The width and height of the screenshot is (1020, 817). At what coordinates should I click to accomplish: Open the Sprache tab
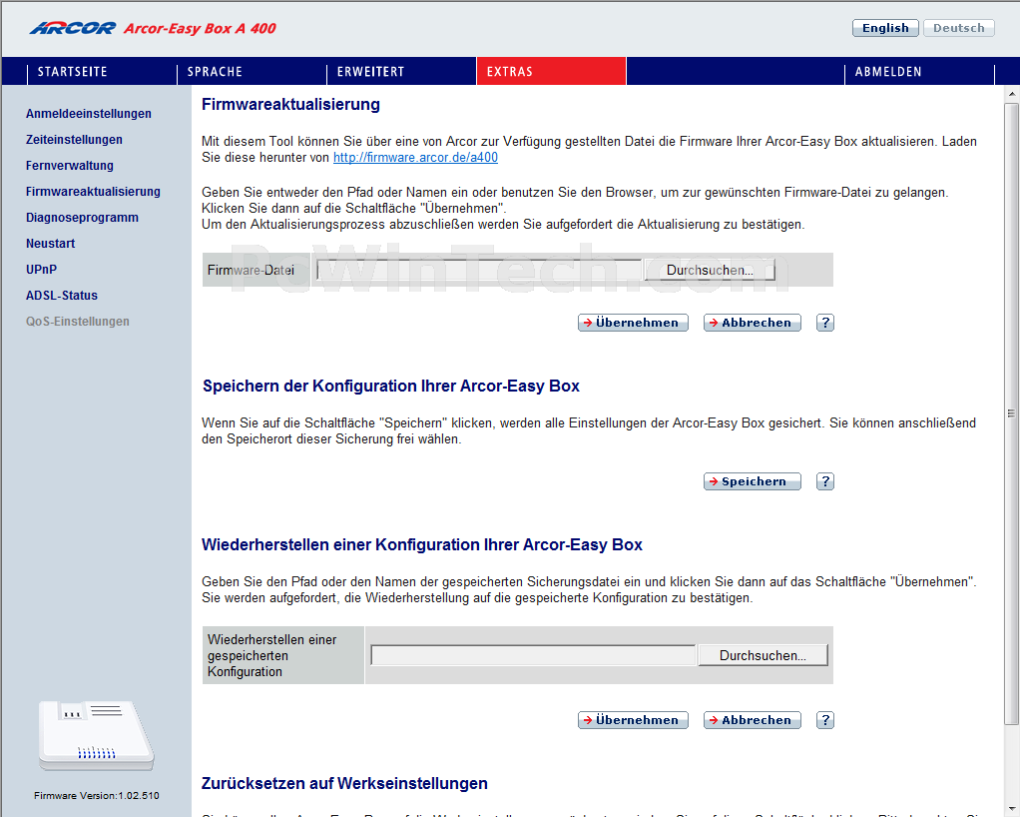tap(215, 72)
